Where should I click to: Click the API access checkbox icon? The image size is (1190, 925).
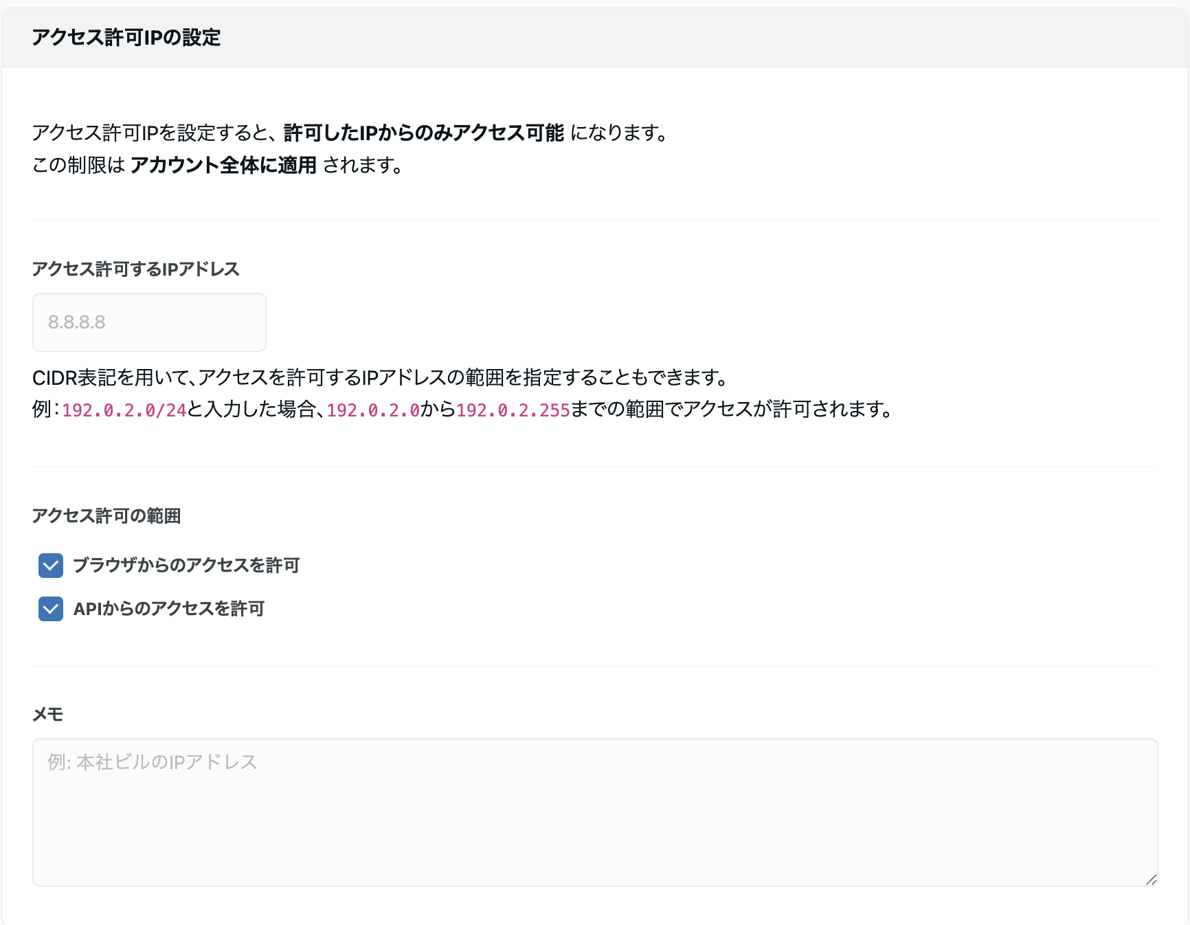click(50, 609)
